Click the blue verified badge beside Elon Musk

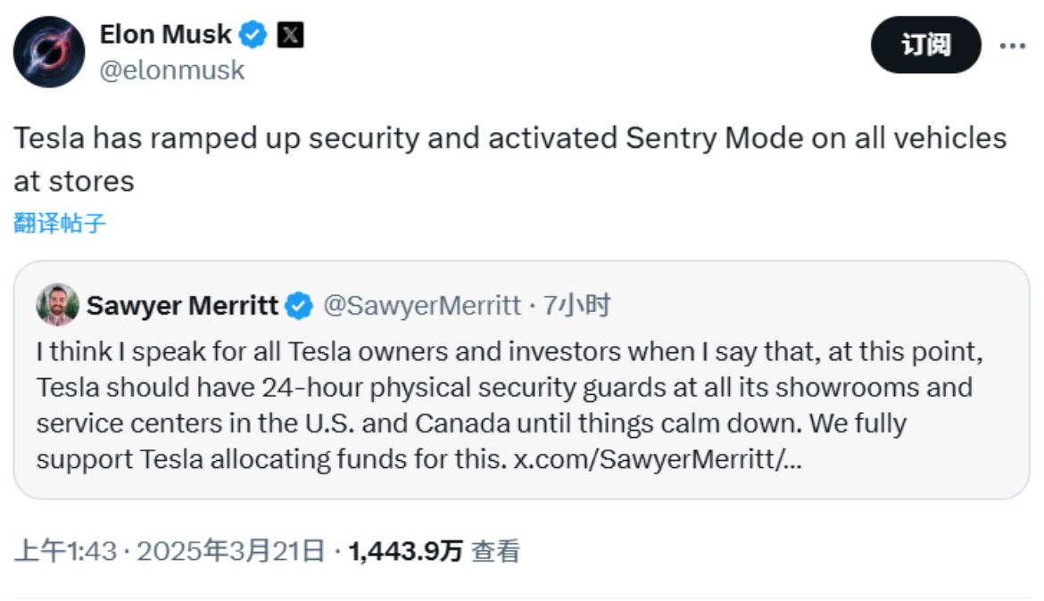(254, 35)
